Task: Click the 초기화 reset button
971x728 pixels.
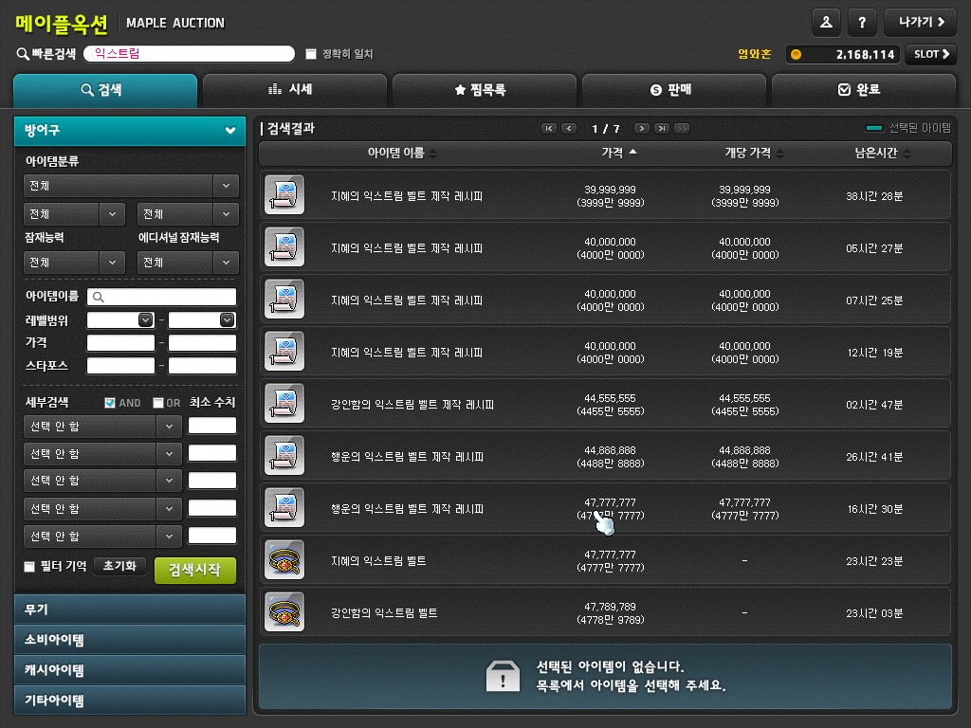Action: 119,566
